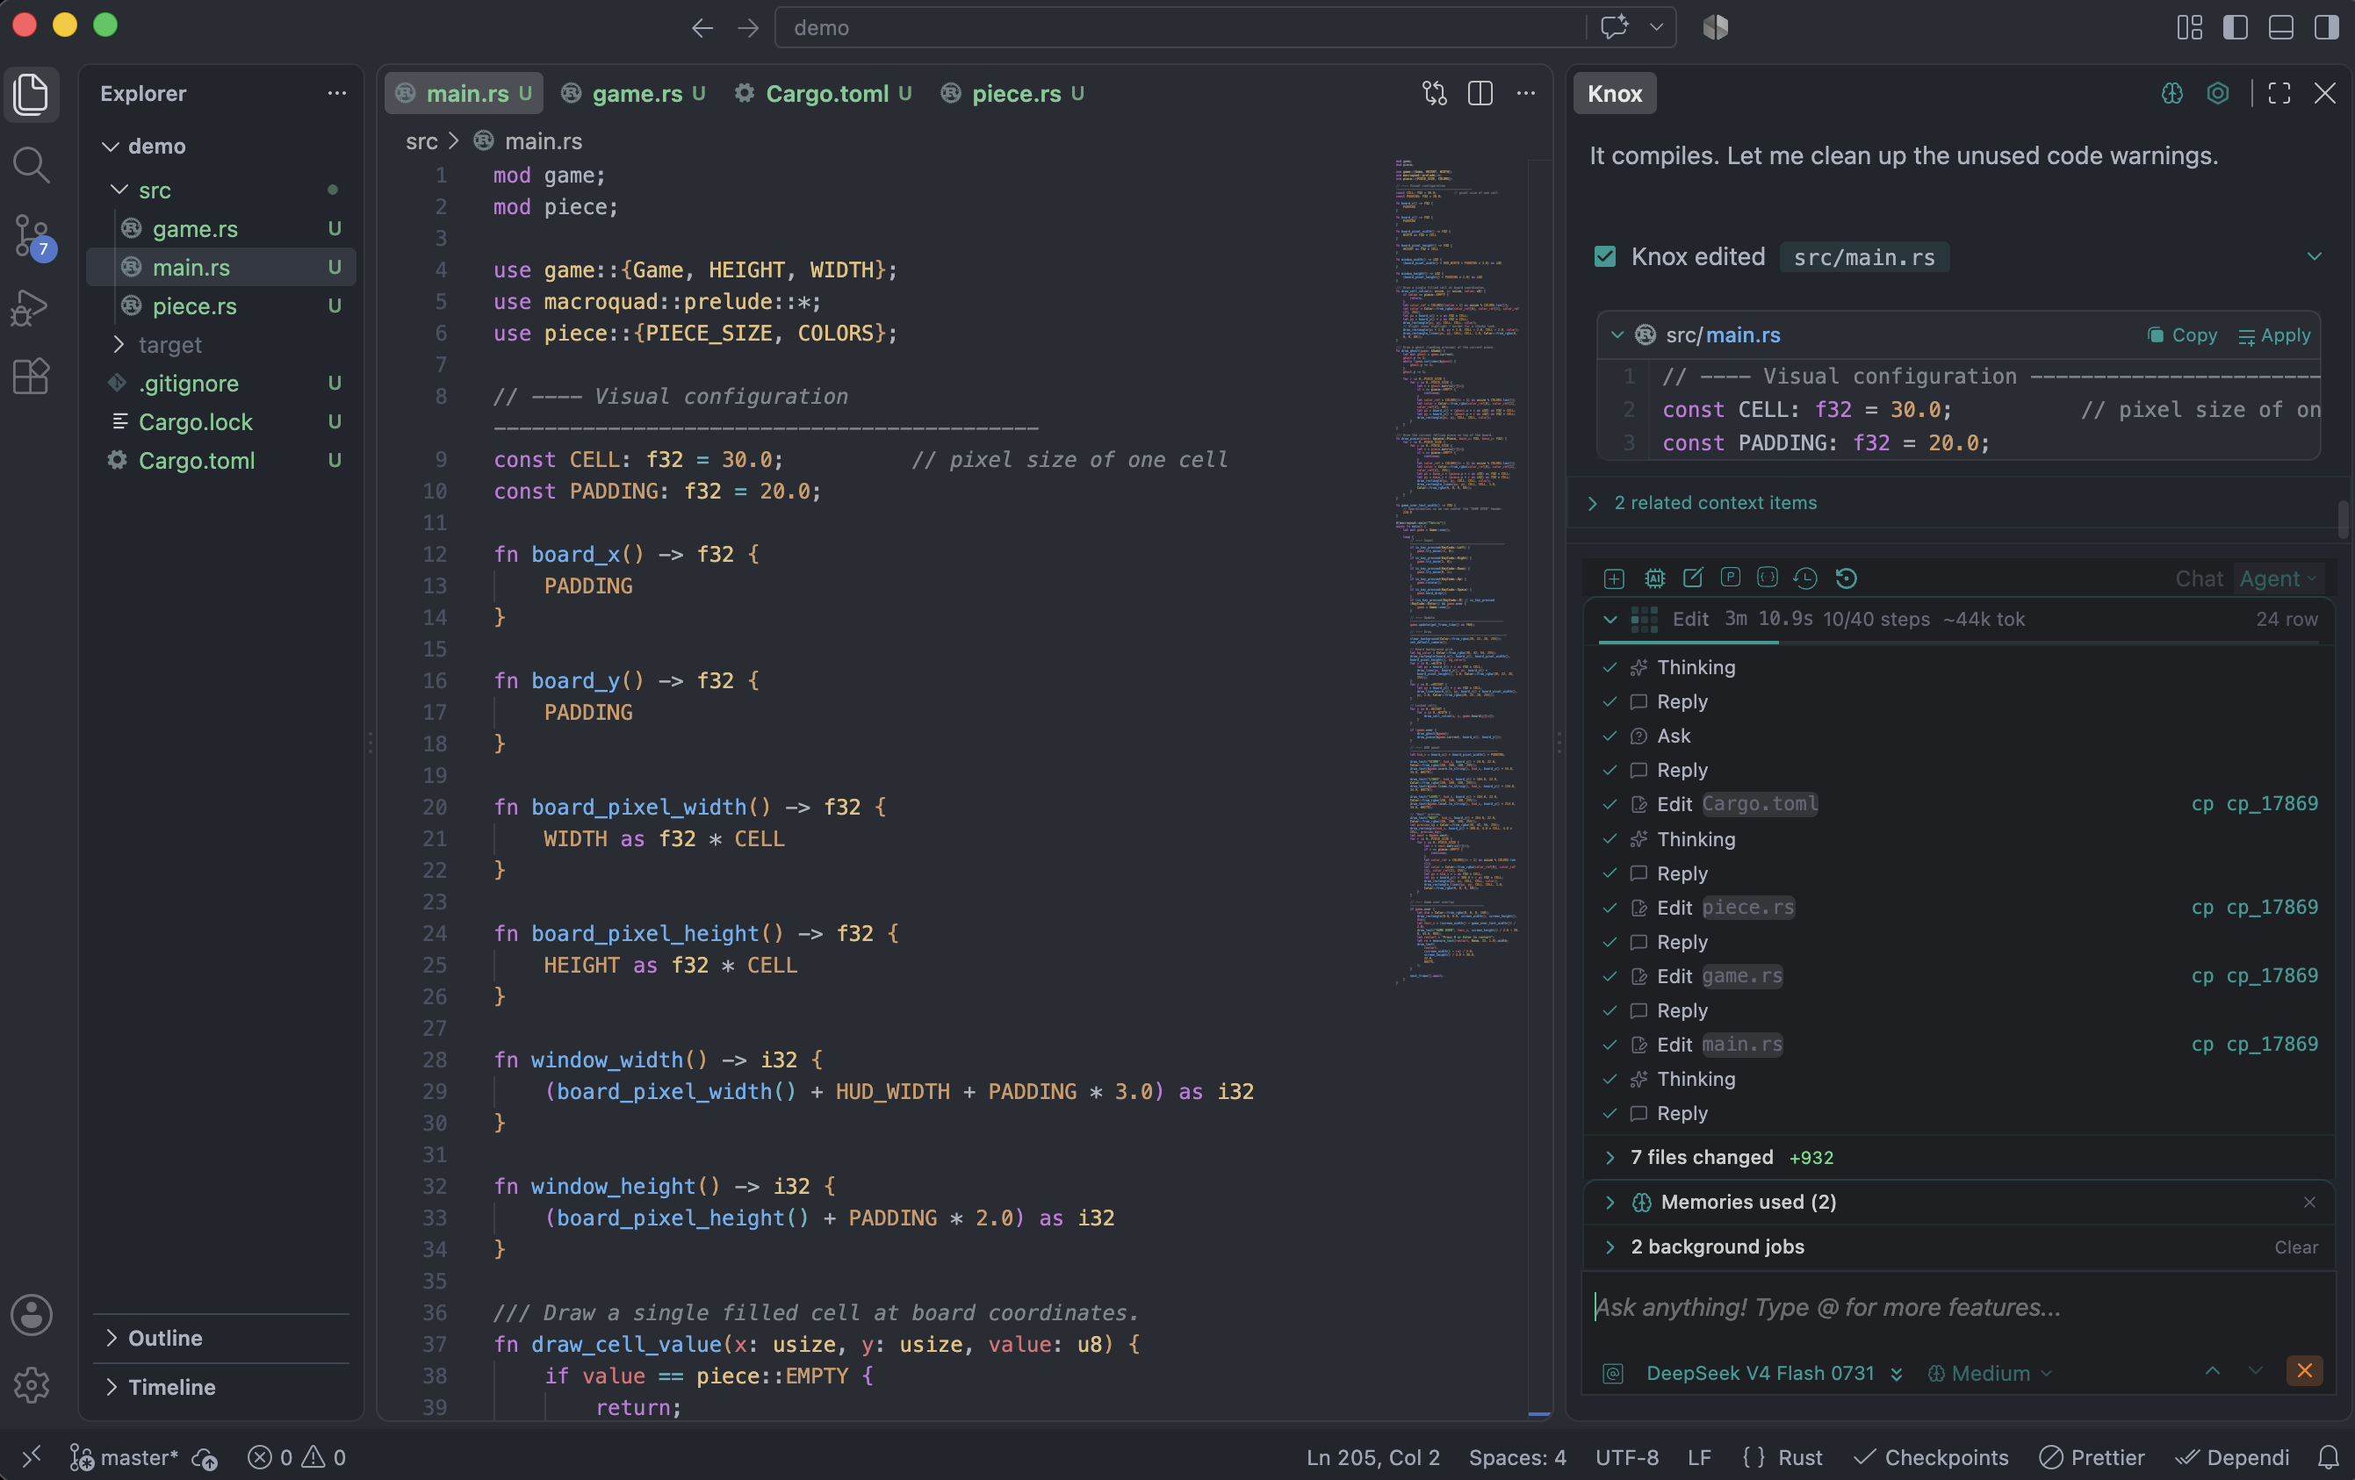Collapse the demo root folder
The width and height of the screenshot is (2355, 1480).
[111, 146]
